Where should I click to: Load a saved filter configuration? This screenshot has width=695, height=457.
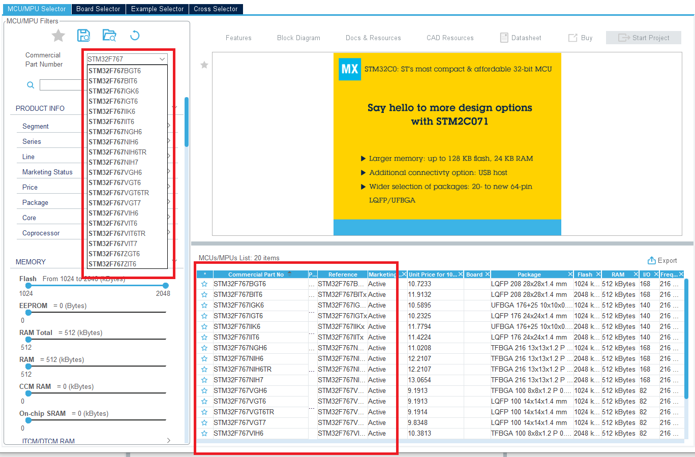(108, 35)
